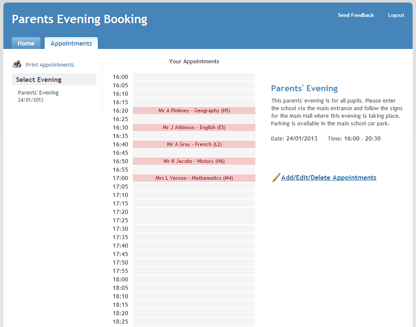
Task: Select Mr K Jacobs History appointment
Action: (194, 161)
